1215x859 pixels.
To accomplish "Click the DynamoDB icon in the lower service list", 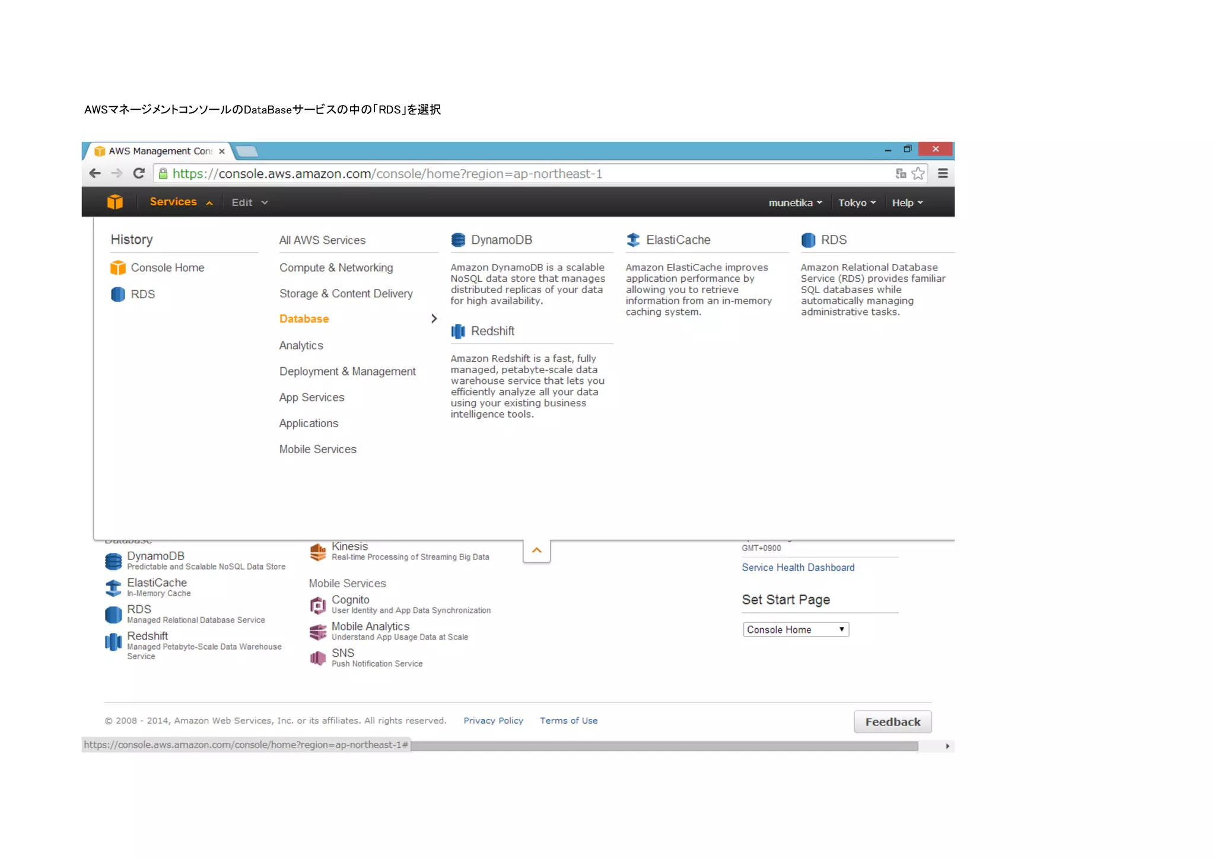I will tap(113, 561).
